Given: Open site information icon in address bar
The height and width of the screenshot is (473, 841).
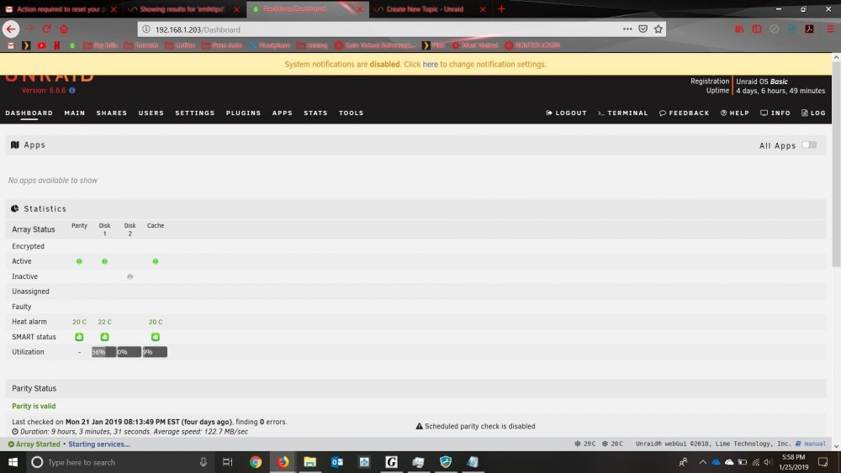Looking at the screenshot, I should pyautogui.click(x=145, y=29).
